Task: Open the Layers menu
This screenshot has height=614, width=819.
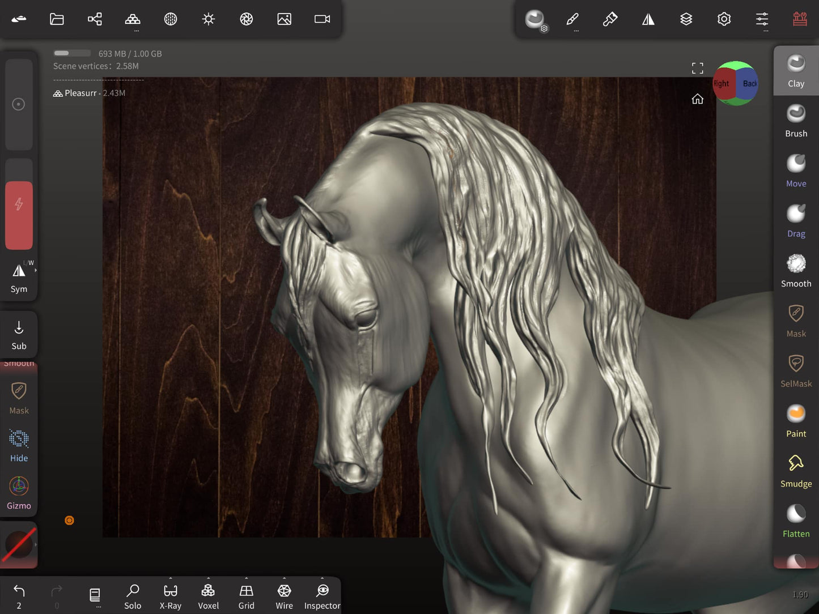Action: point(686,19)
